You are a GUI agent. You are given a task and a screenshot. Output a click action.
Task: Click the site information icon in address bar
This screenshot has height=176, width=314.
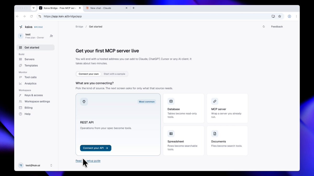[x=40, y=16]
